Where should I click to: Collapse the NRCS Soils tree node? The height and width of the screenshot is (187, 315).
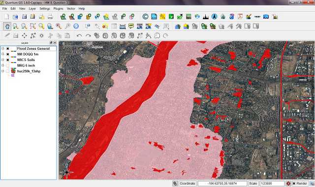click(3, 60)
